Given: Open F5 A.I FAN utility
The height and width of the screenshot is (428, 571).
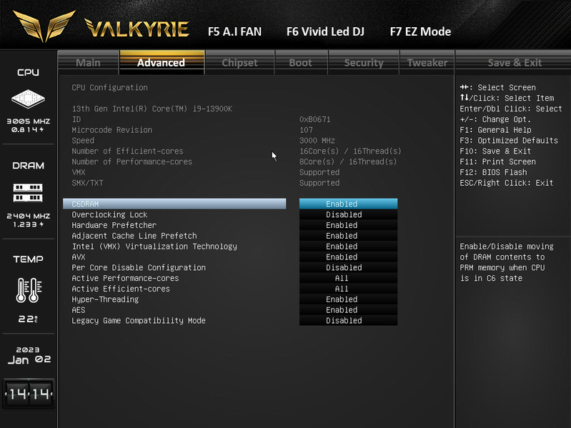Looking at the screenshot, I should point(234,31).
